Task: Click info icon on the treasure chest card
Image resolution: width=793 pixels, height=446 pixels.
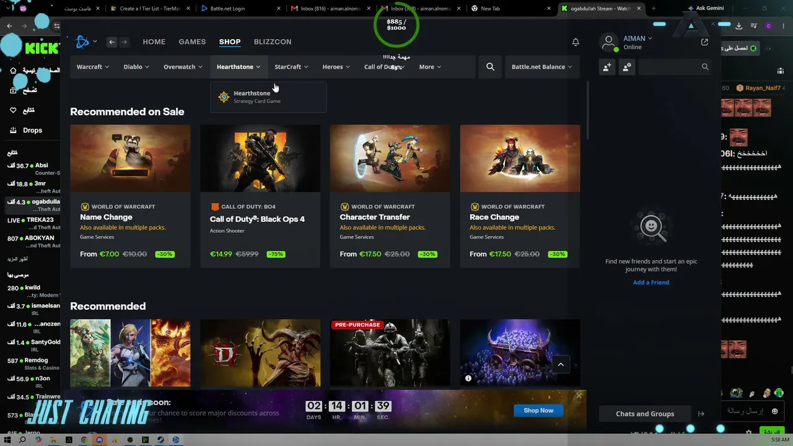Action: (x=468, y=378)
